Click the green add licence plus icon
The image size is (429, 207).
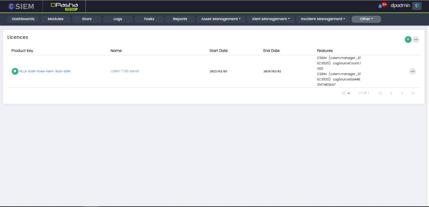[x=408, y=40]
